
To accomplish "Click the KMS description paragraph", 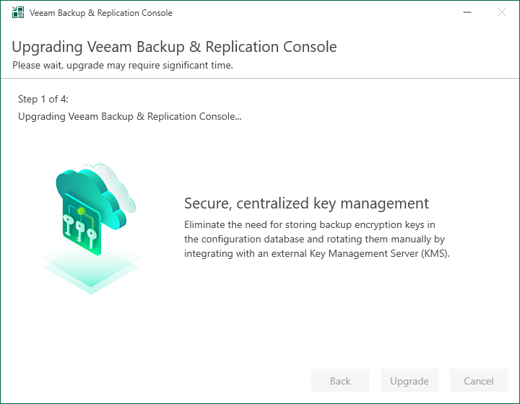I will [x=317, y=239].
